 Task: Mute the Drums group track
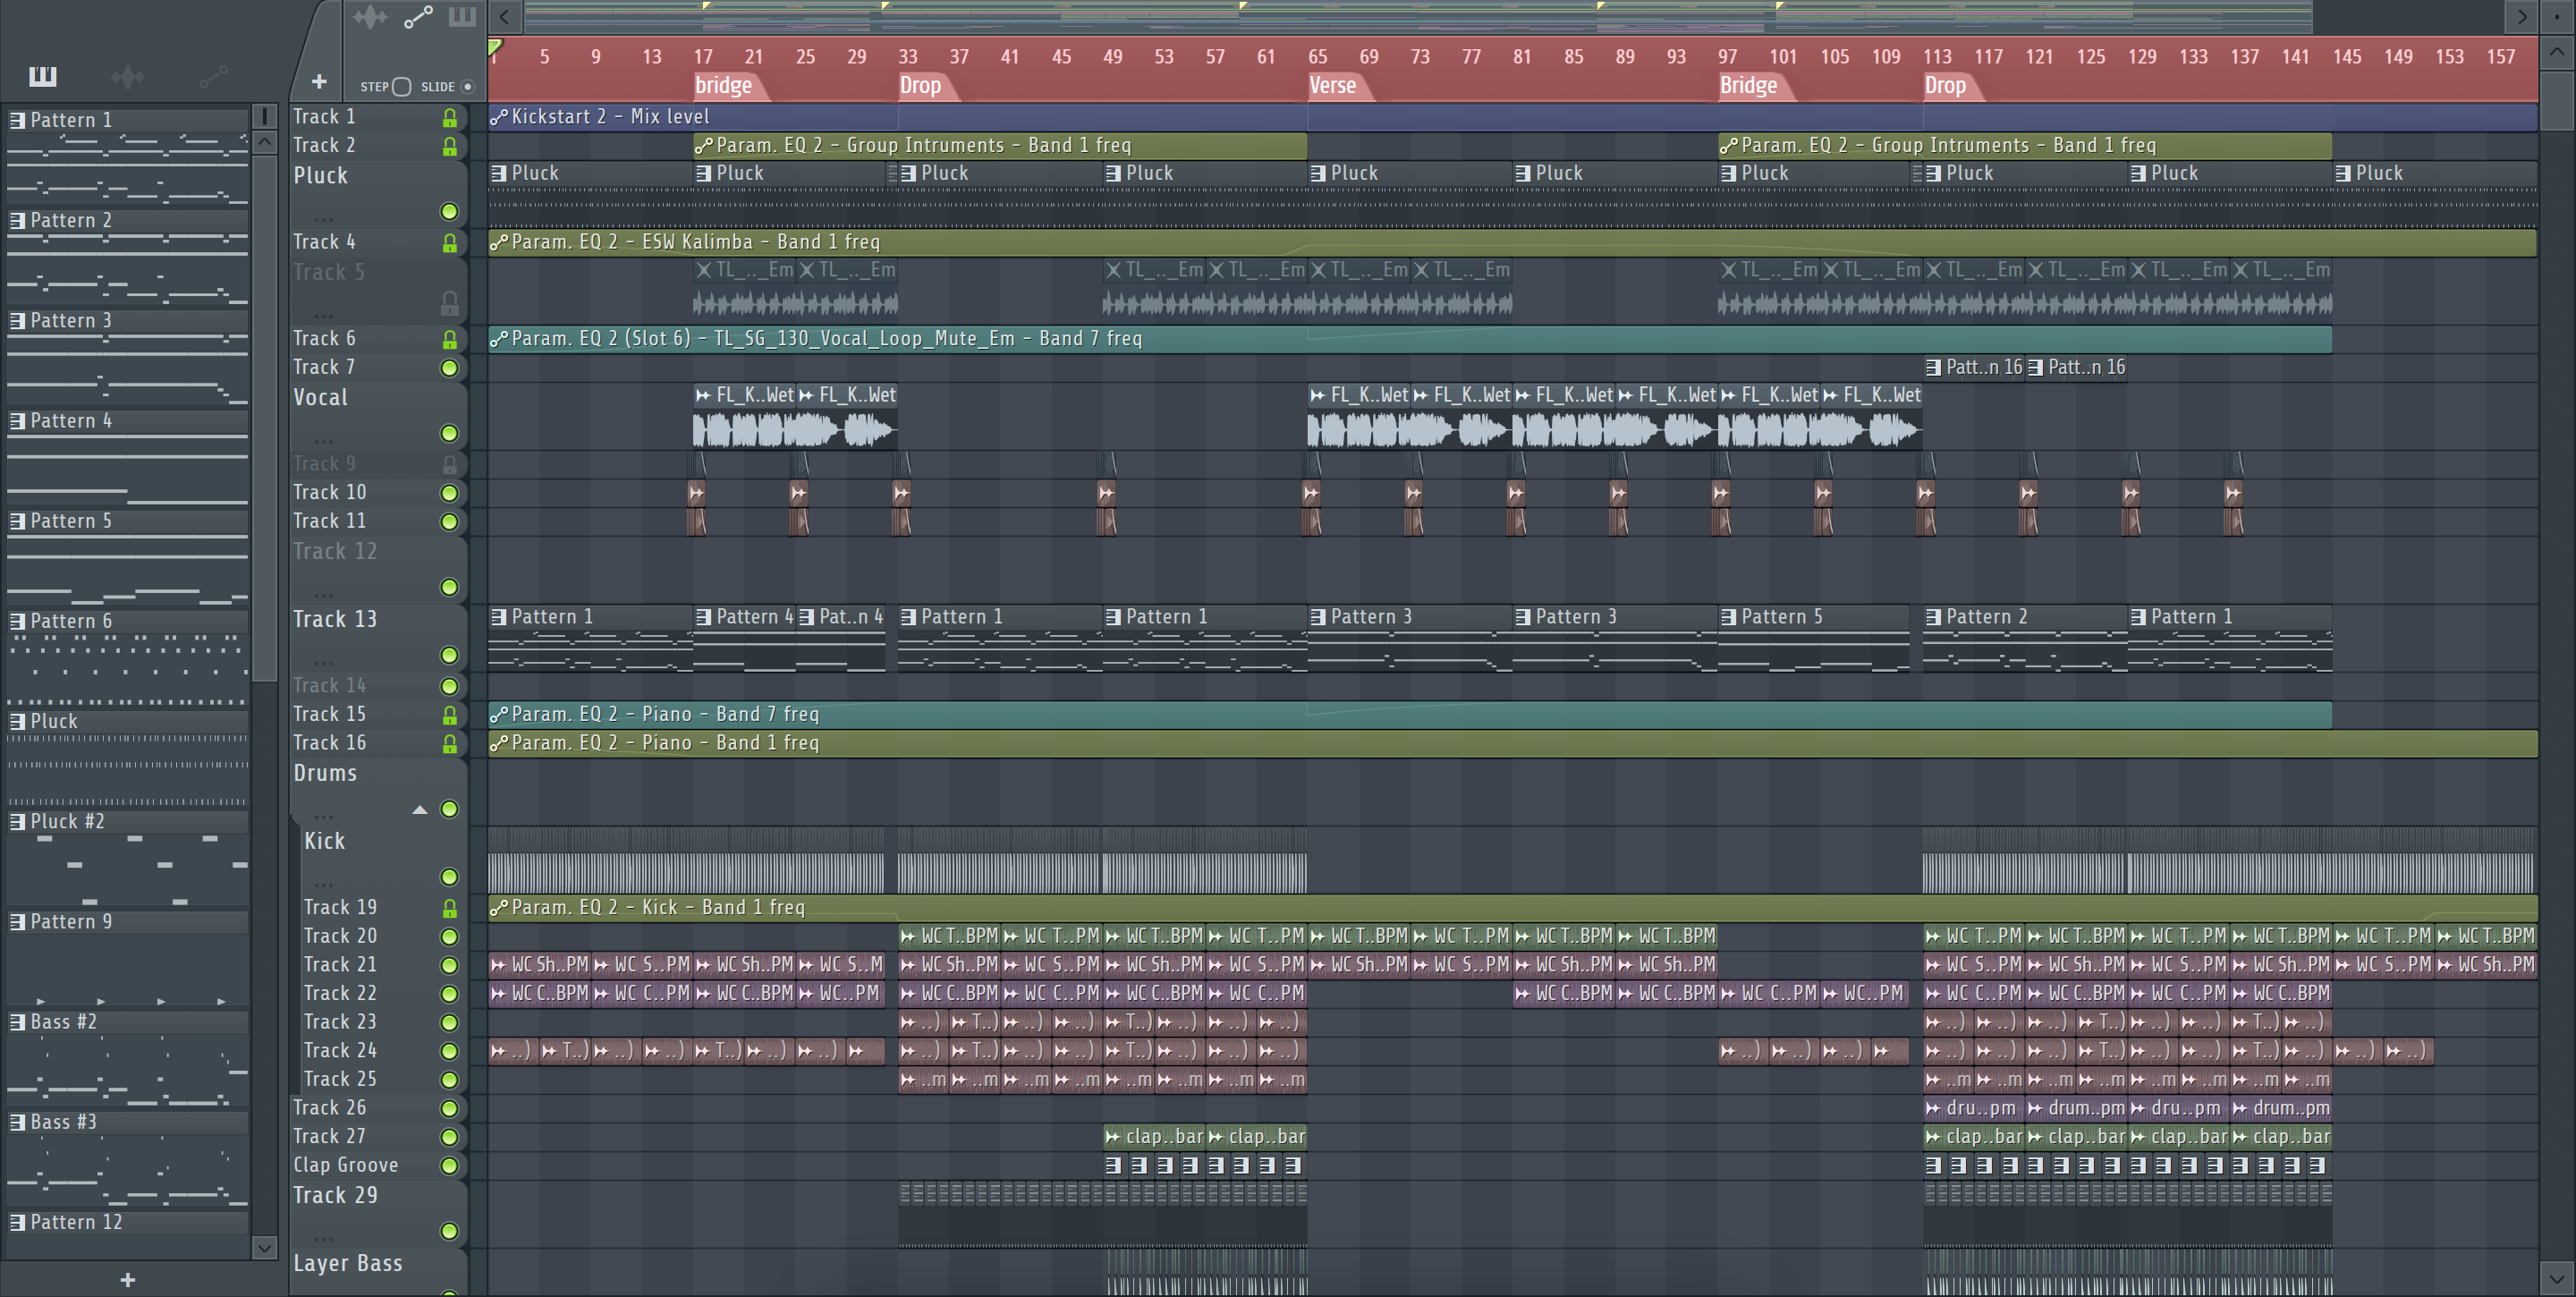click(449, 809)
